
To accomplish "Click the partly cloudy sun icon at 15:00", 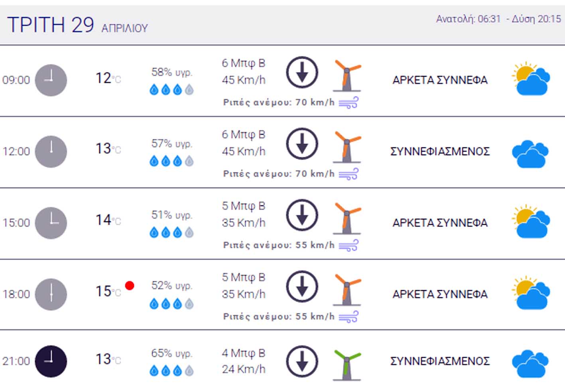I will [531, 222].
